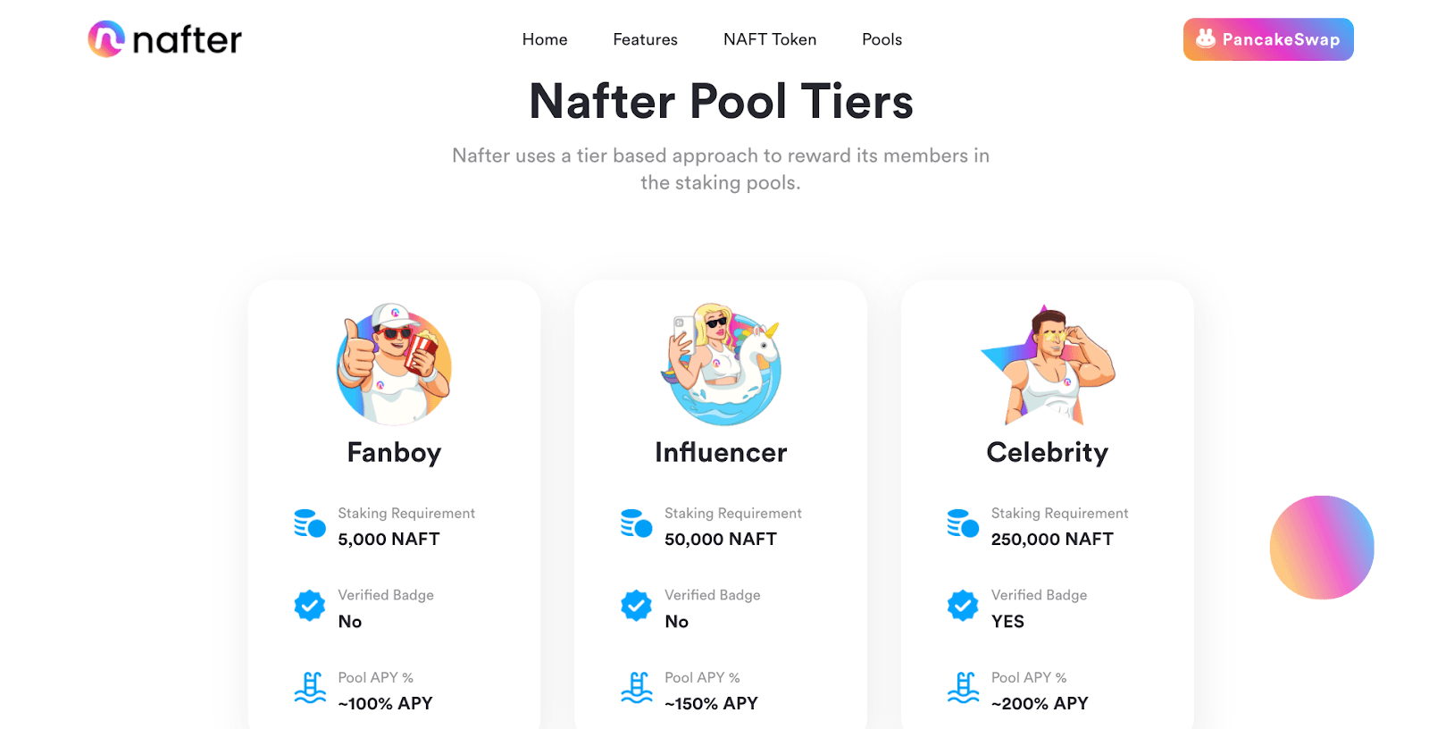Click the Nafter Pool Tiers heading
The height and width of the screenshot is (729, 1429).
[721, 101]
